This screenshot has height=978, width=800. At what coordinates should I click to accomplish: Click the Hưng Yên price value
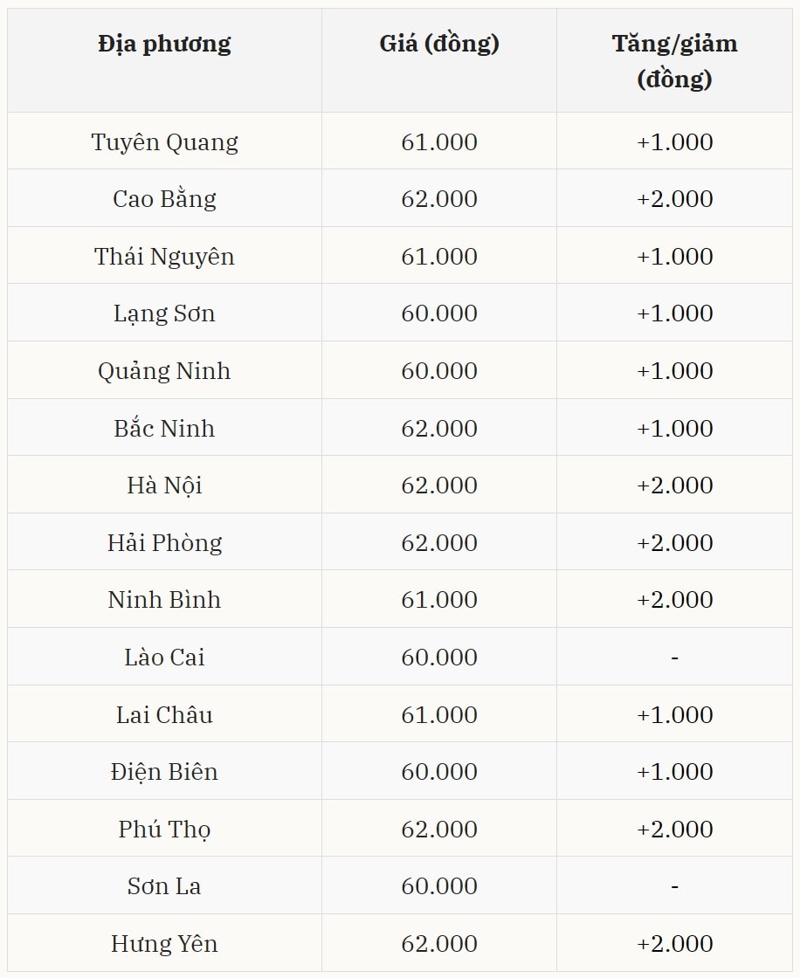[x=439, y=944]
